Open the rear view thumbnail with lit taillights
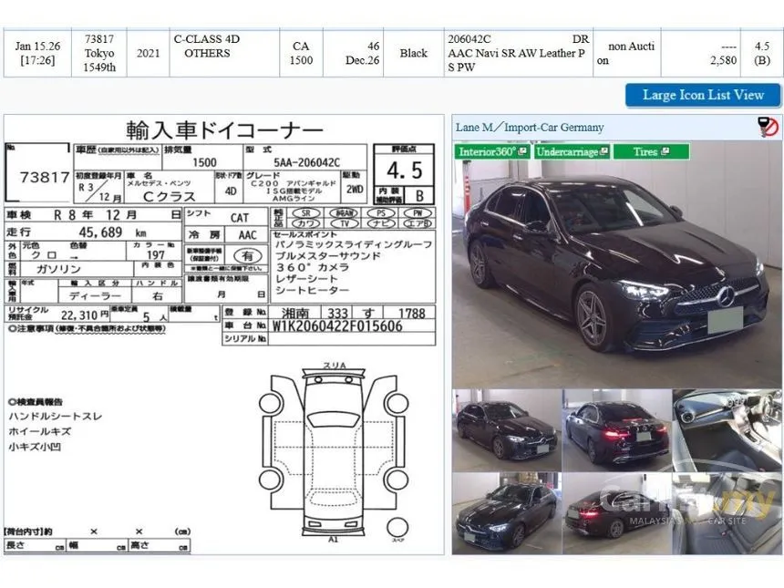The width and height of the screenshot is (784, 588). tap(617, 430)
